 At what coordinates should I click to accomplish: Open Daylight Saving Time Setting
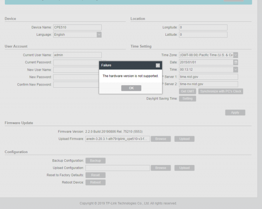tap(187, 99)
